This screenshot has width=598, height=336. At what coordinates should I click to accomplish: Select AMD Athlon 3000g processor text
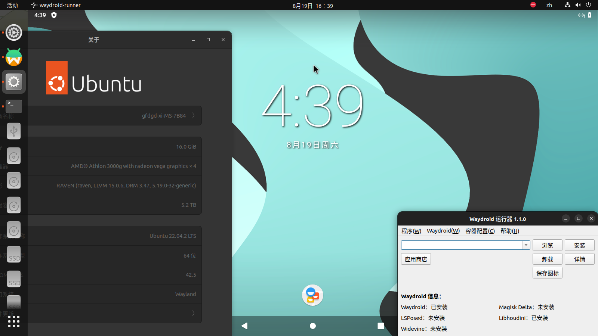point(133,166)
